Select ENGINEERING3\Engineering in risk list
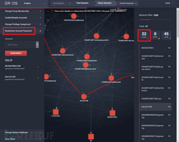Viewport: 179px width, 142px height. pyautogui.click(x=156, y=127)
